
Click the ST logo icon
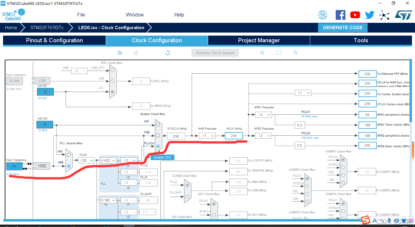(x=403, y=15)
